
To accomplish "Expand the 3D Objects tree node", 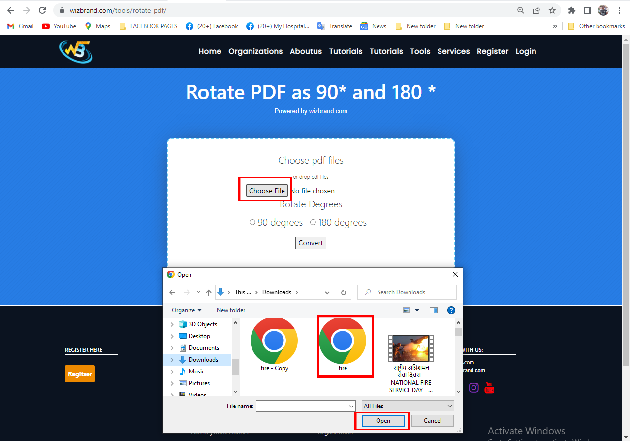I will click(172, 324).
